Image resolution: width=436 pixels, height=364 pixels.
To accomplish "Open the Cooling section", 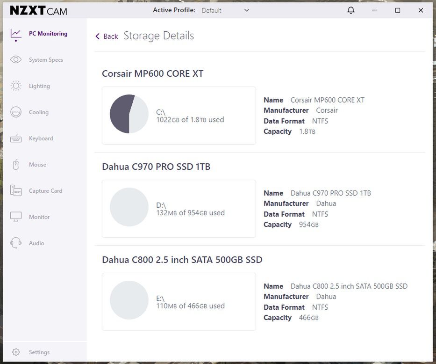I will (39, 112).
